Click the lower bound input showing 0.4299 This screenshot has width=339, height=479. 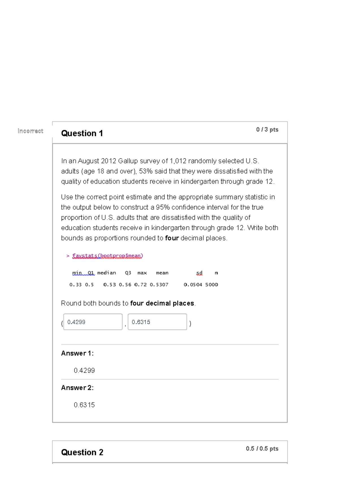pos(93,322)
